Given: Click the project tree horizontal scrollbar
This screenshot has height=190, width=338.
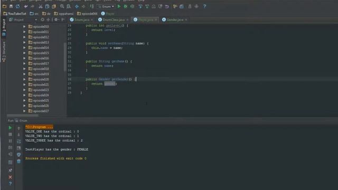Looking at the screenshot, I should pos(23,116).
